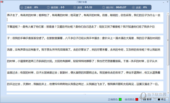Viewport: 170px width, 103px height.
Task: Click the 正确率 0% statistic
Action: pos(31,7)
